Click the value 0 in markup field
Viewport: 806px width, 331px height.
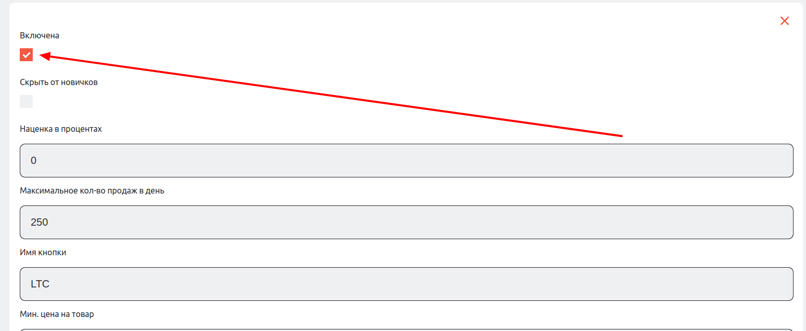34,161
